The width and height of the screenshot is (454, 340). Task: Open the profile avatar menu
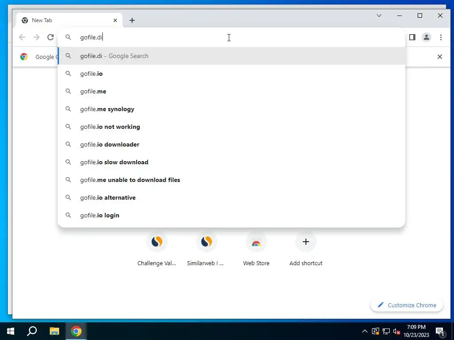(x=426, y=37)
